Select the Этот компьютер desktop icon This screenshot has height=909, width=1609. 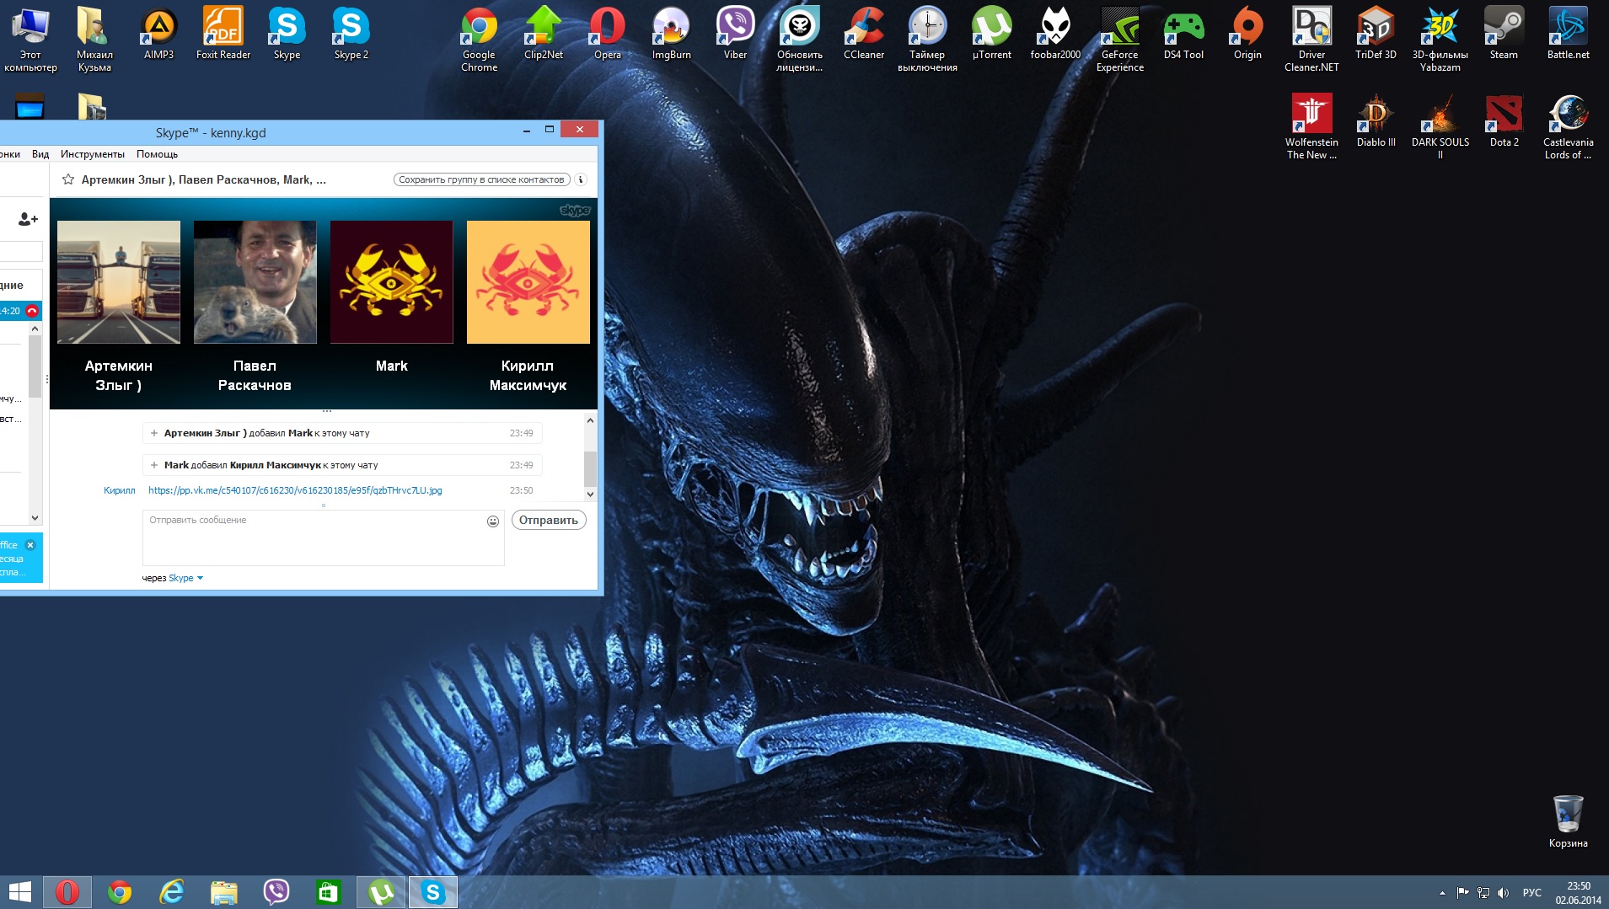pos(30,40)
